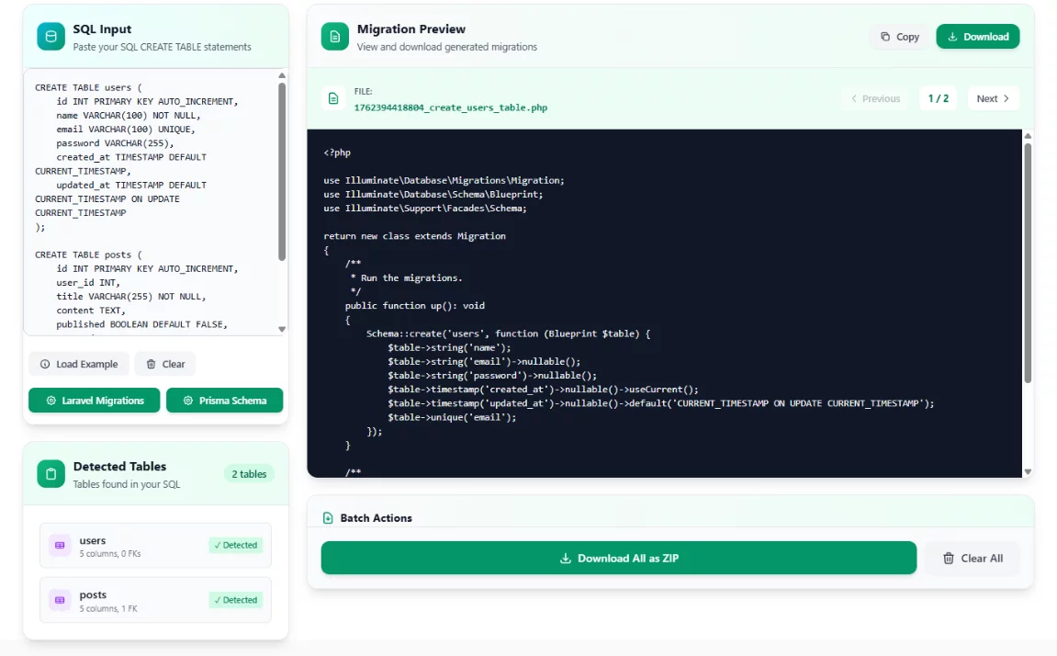Advance with the Next chevron button

[993, 98]
